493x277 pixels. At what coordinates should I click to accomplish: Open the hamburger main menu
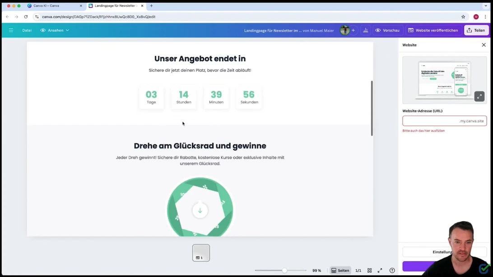pyautogui.click(x=11, y=30)
